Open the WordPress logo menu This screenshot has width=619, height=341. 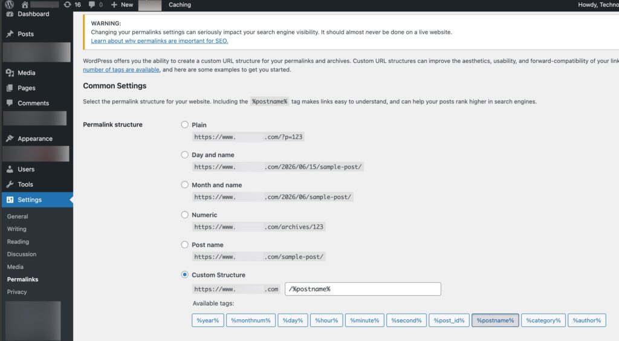click(10, 4)
